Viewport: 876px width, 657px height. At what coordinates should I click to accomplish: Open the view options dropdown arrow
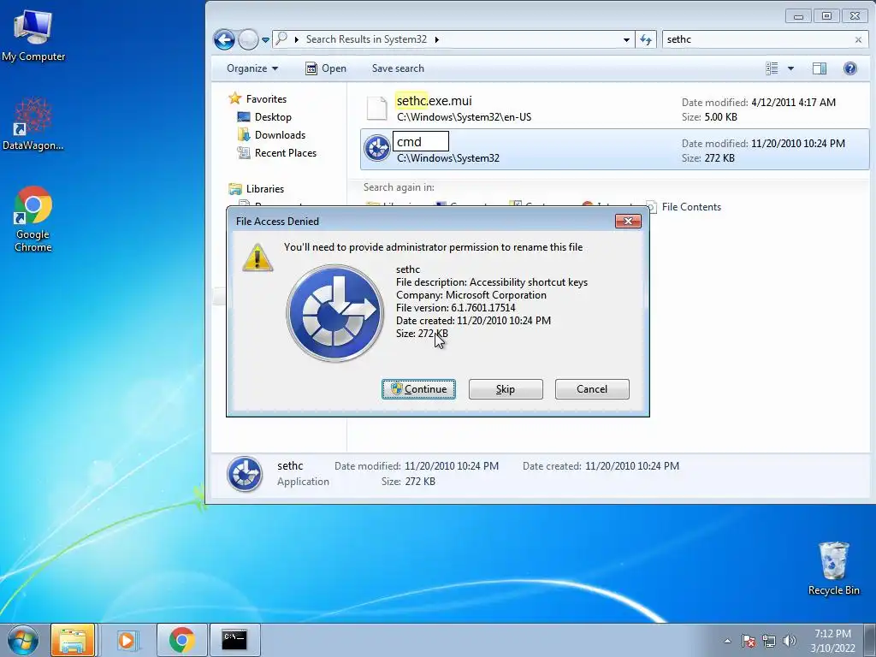(790, 68)
